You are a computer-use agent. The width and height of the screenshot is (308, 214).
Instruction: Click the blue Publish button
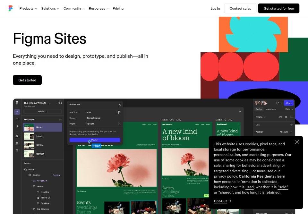95,140
